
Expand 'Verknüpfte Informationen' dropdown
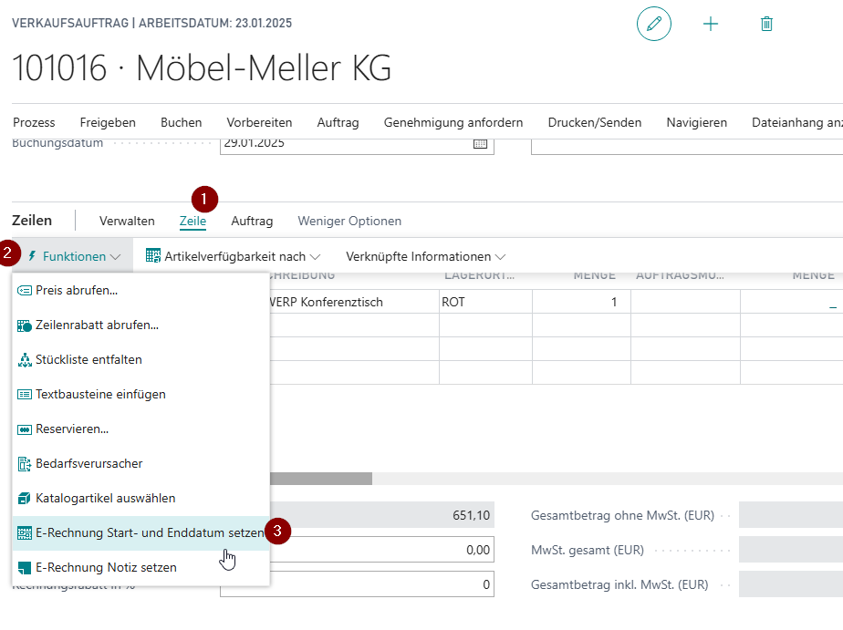[425, 257]
